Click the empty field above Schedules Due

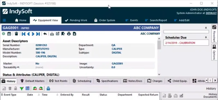coord(186,32)
